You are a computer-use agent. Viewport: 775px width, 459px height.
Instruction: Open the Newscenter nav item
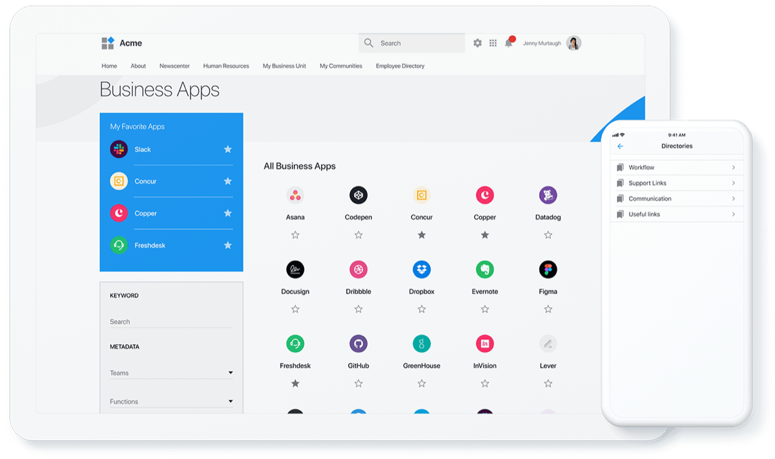point(174,66)
